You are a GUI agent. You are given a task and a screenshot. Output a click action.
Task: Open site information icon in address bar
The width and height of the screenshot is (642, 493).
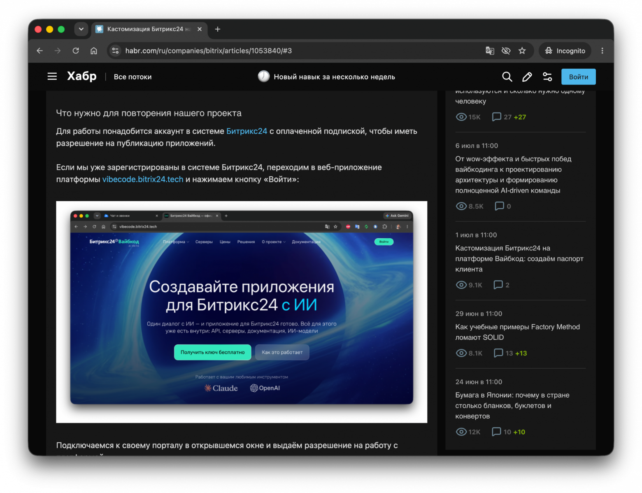coord(116,51)
